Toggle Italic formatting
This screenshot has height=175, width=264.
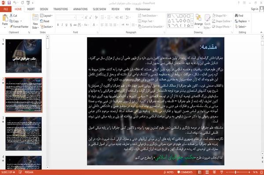point(62,25)
